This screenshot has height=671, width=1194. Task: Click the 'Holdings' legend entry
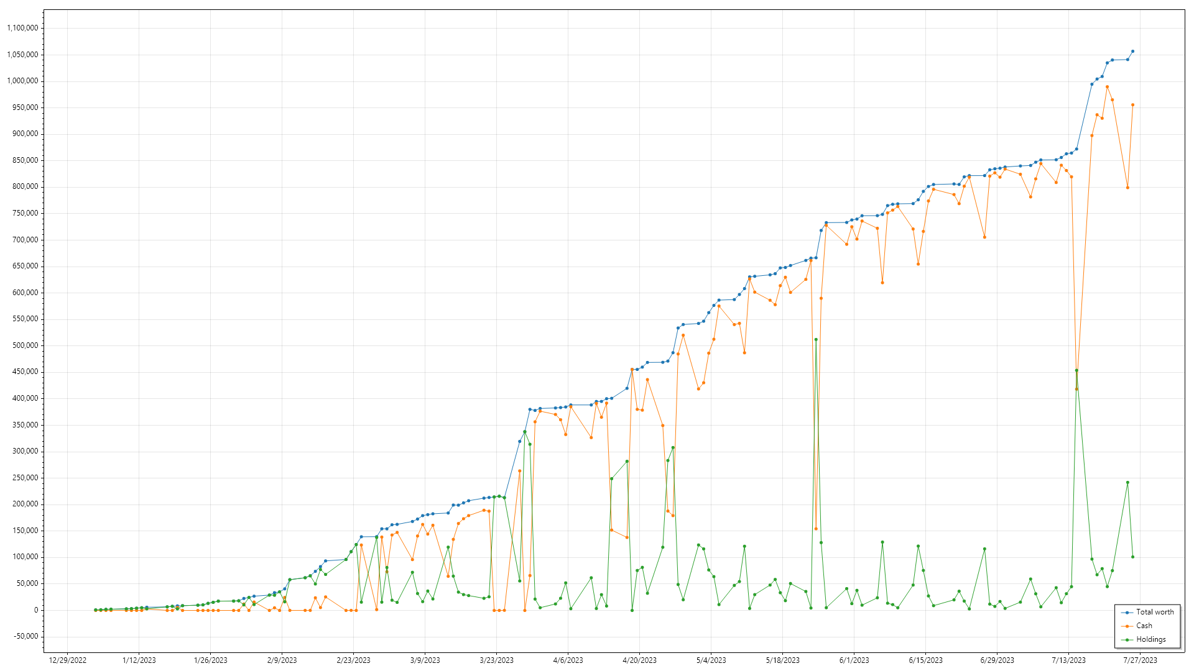click(1144, 639)
